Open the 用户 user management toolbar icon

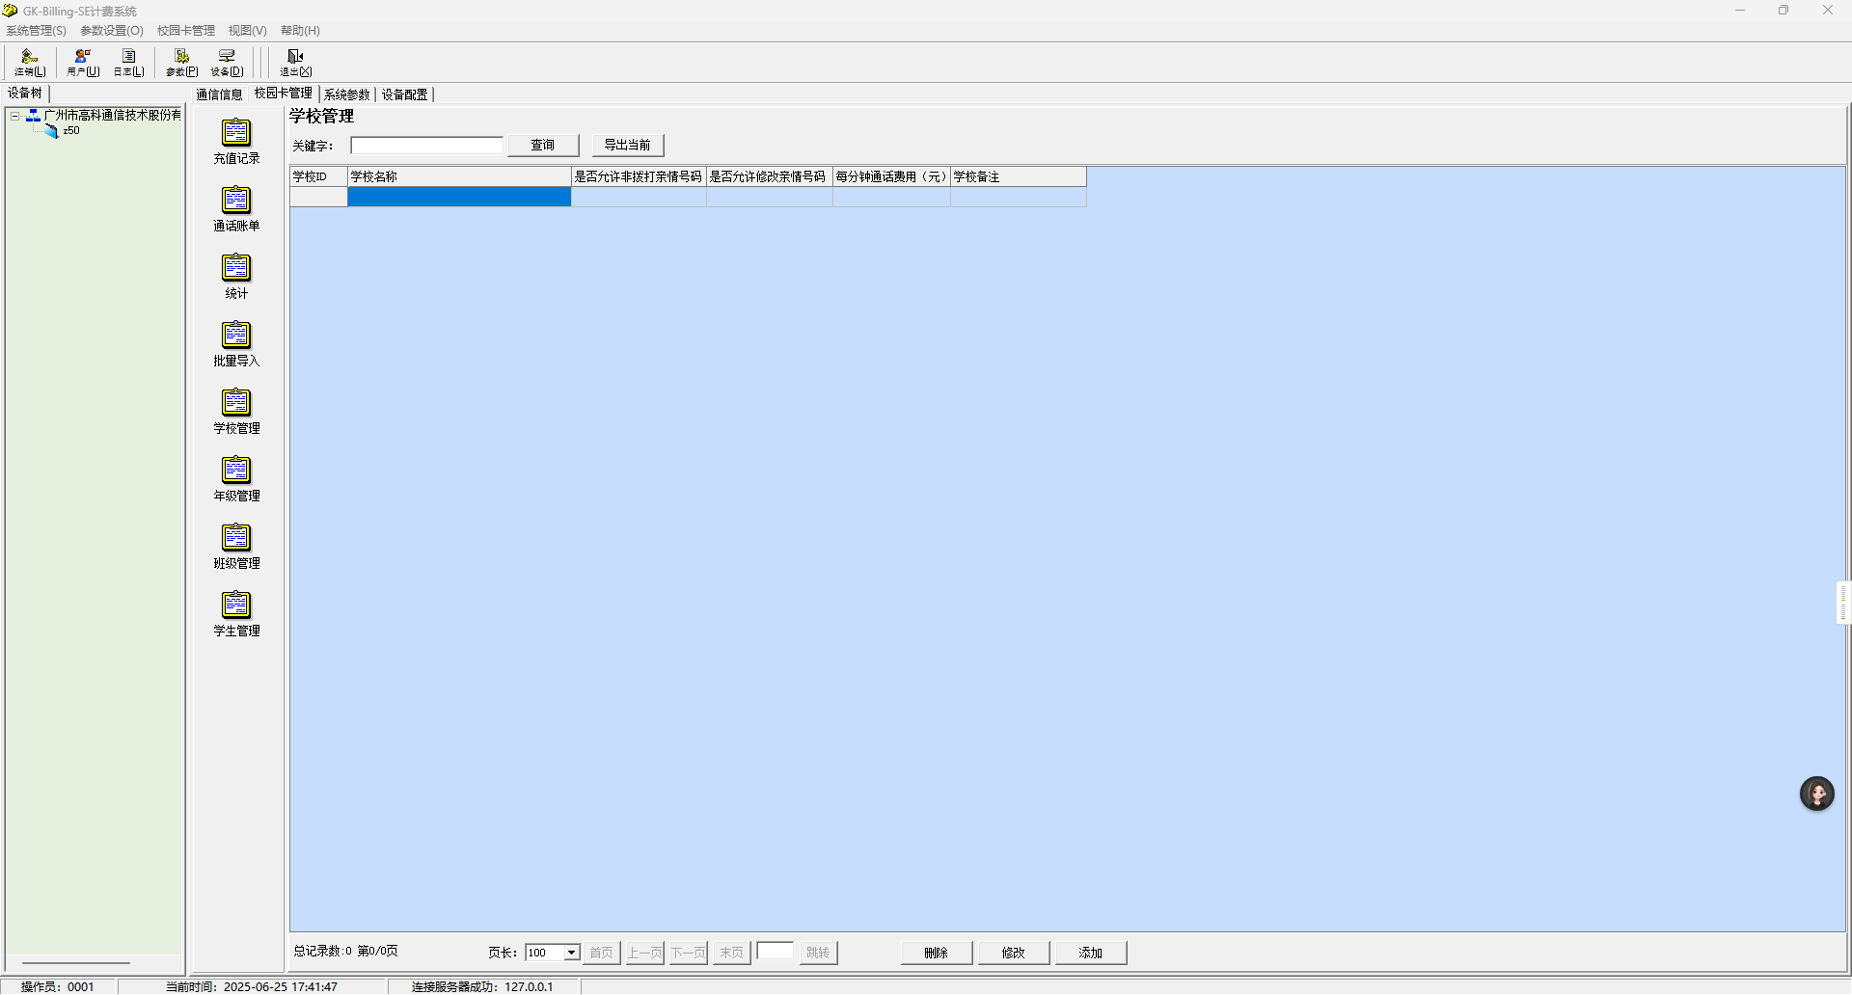83,63
